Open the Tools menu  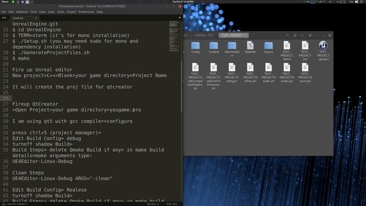pyautogui.click(x=61, y=11)
